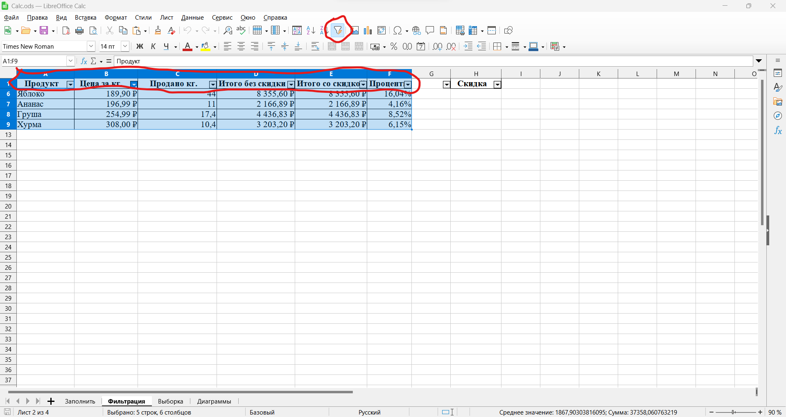Expand the font name dropdown list
The width and height of the screenshot is (786, 417).
(91, 46)
